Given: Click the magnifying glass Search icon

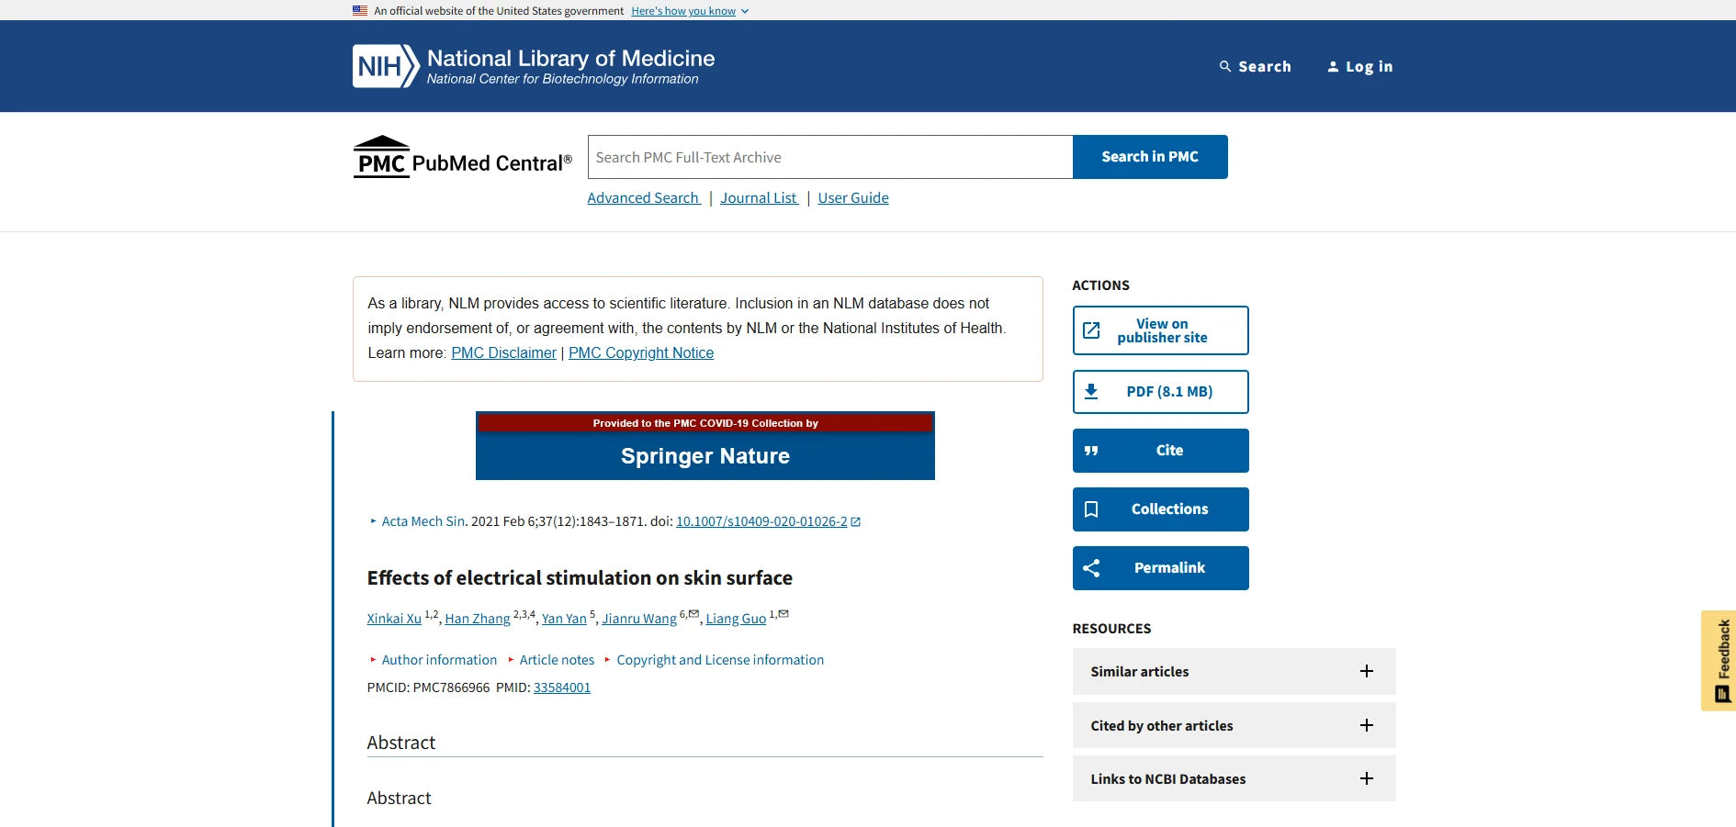Looking at the screenshot, I should coord(1224,66).
